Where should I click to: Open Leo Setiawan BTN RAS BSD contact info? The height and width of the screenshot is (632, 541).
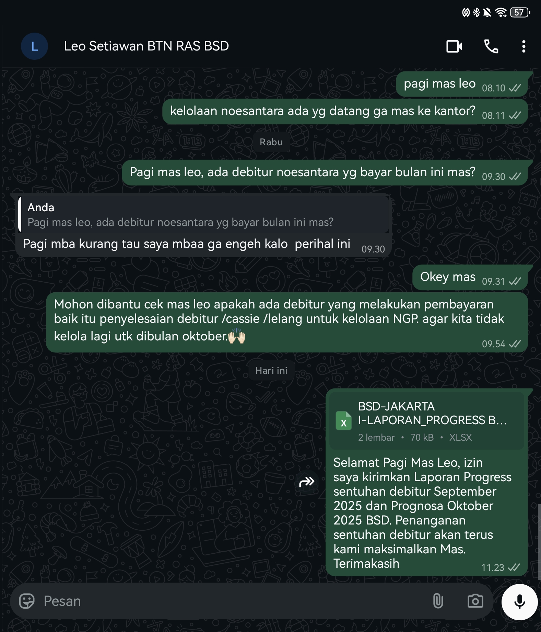[x=146, y=46]
